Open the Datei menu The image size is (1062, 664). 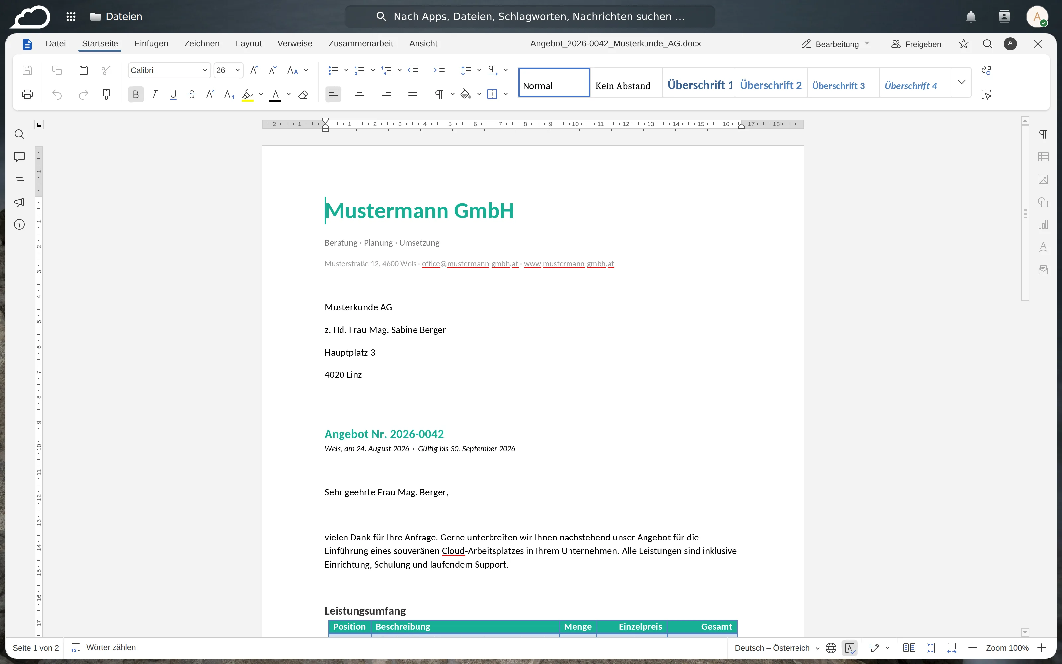click(x=56, y=43)
